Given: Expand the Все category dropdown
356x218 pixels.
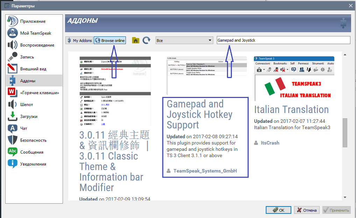Looking at the screenshot, I should coord(184,41).
